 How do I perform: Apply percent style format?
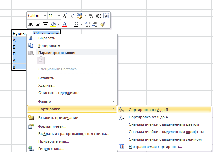pos(91,16)
